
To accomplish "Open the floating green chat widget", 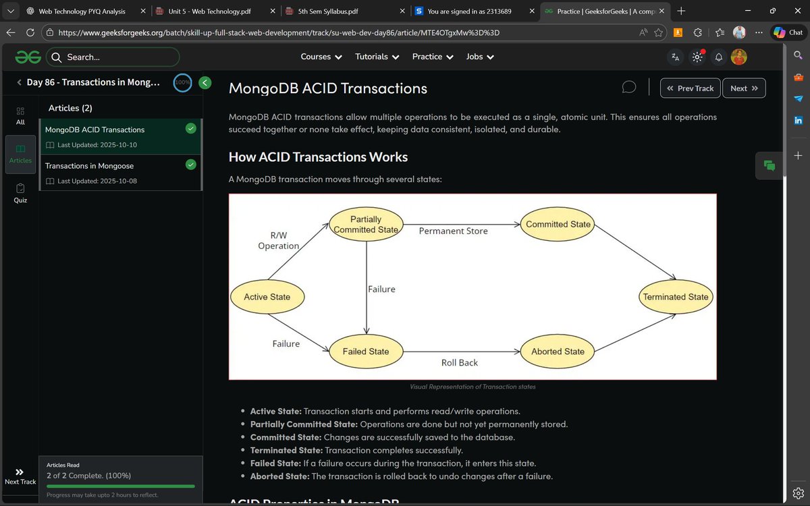I will [769, 165].
